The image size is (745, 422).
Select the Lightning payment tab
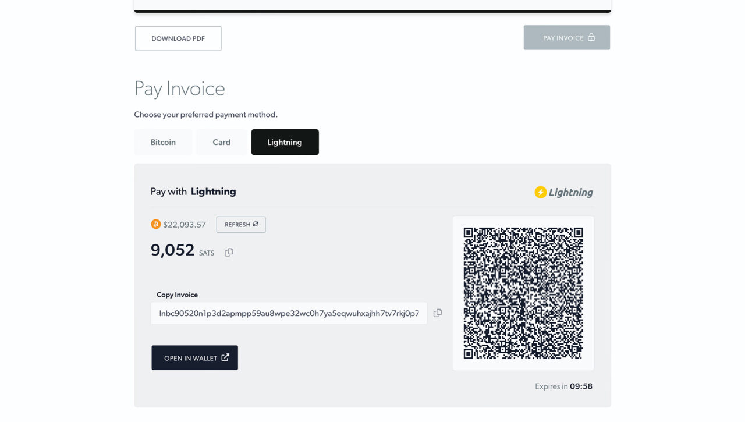(x=285, y=142)
